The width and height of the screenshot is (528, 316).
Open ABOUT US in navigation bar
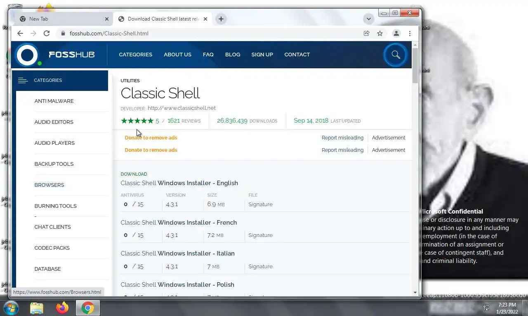pyautogui.click(x=177, y=54)
